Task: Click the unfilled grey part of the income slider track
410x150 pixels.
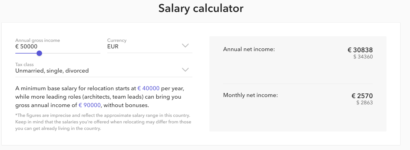Action: pos(71,53)
